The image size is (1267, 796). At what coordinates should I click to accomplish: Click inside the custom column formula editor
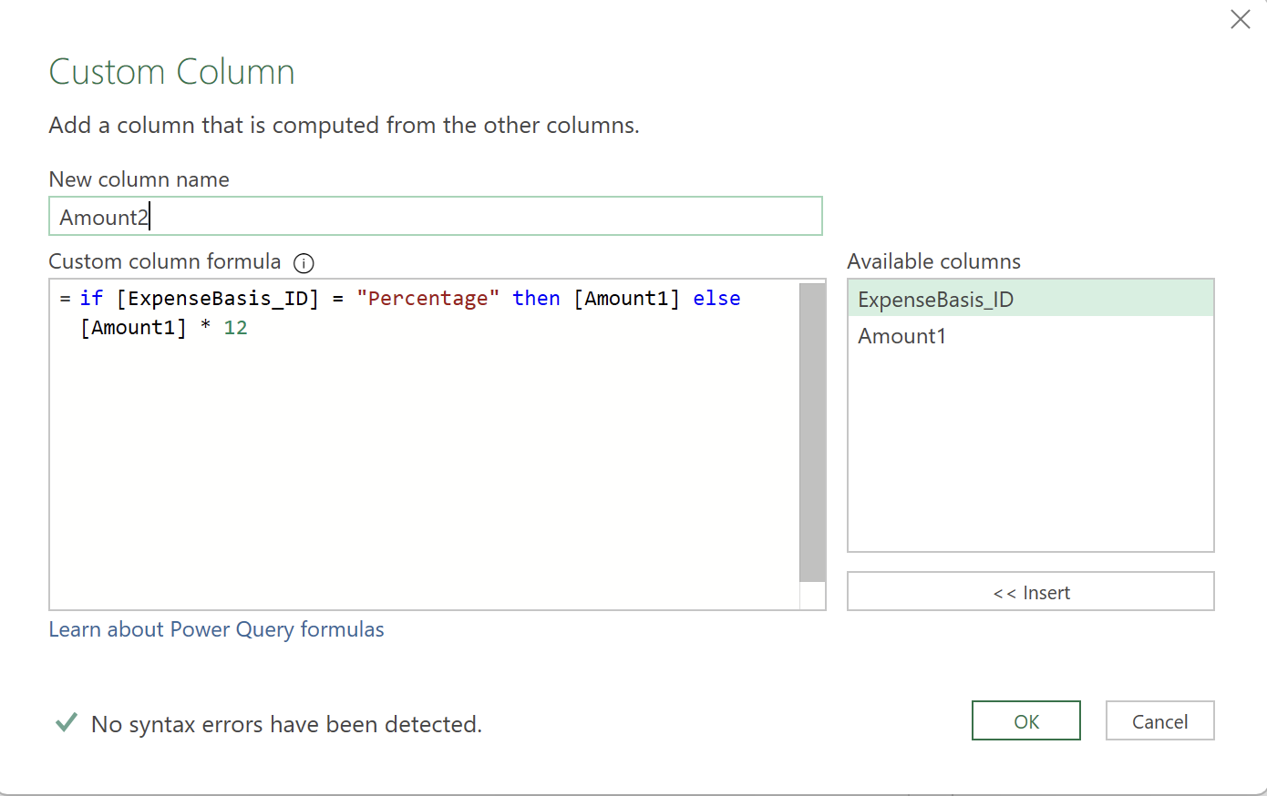[x=425, y=444]
